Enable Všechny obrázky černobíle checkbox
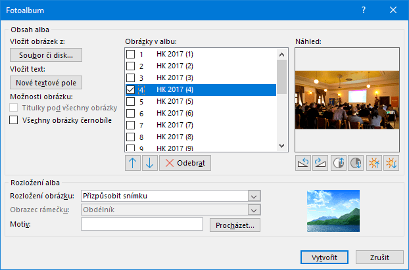The width and height of the screenshot is (409, 270). point(14,120)
